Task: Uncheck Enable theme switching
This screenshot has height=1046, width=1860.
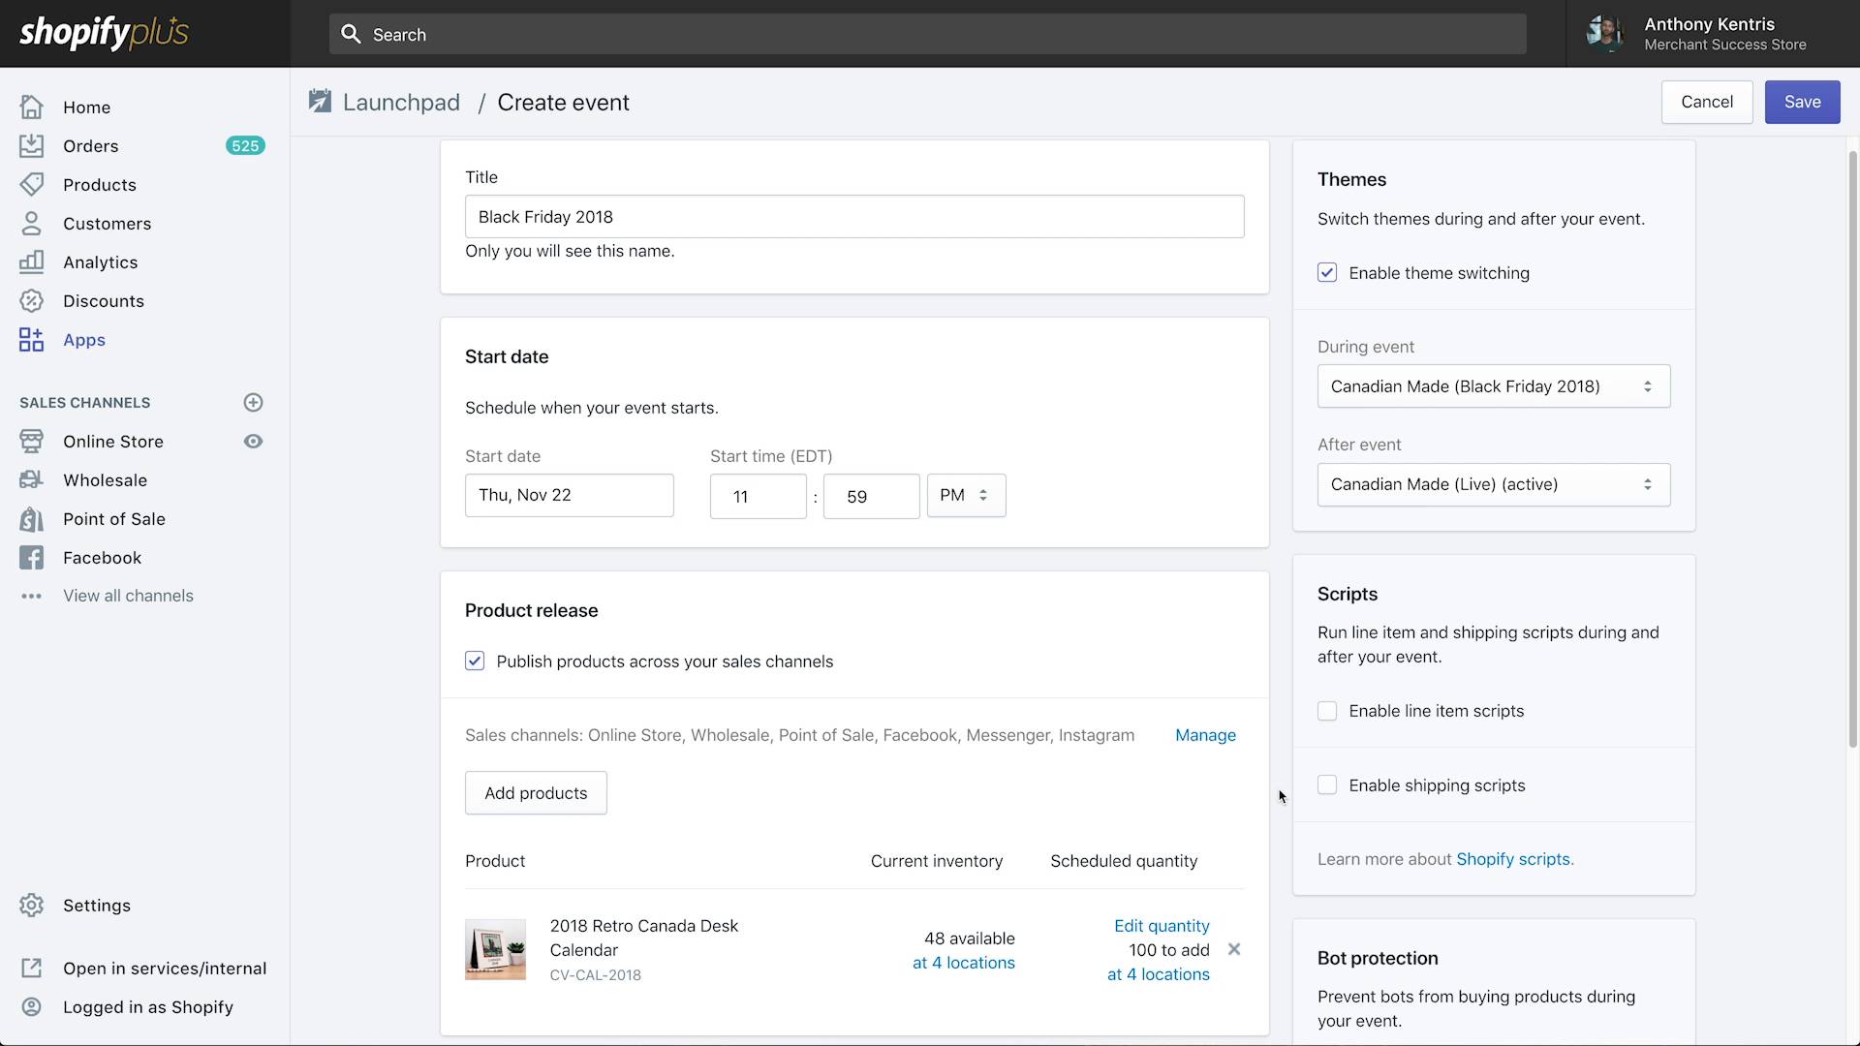Action: coord(1327,273)
